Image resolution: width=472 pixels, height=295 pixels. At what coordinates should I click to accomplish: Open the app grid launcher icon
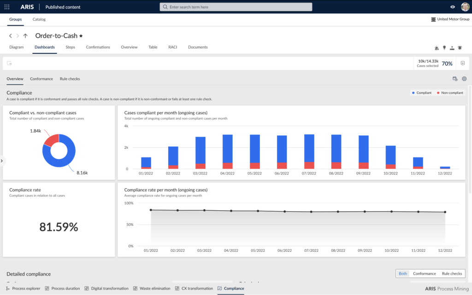pyautogui.click(x=7, y=6)
